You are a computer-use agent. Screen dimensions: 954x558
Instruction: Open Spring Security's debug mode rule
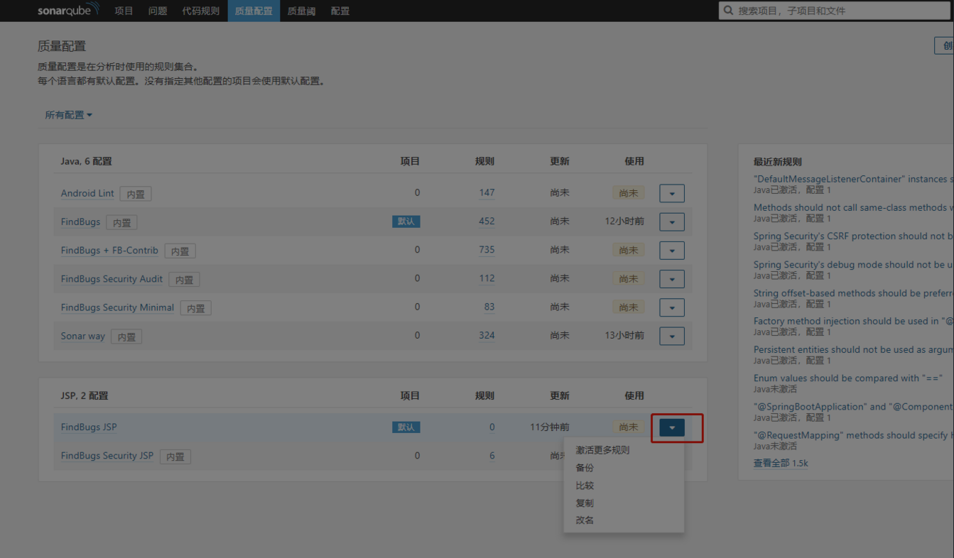(x=853, y=264)
